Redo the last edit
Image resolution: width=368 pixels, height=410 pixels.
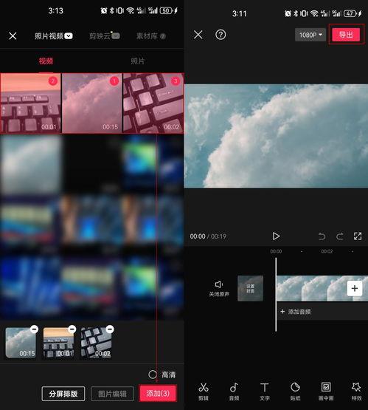point(339,236)
